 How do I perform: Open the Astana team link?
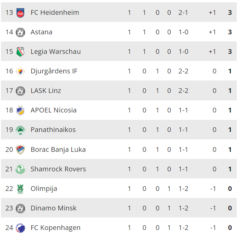tap(41, 32)
